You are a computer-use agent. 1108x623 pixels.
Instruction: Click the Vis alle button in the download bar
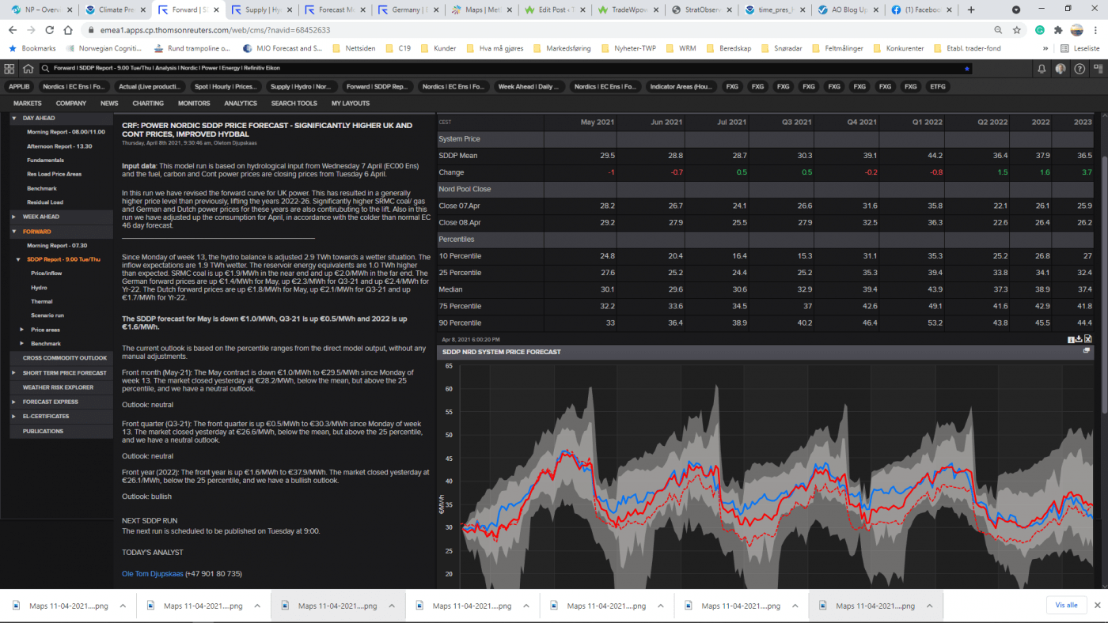[1066, 604]
